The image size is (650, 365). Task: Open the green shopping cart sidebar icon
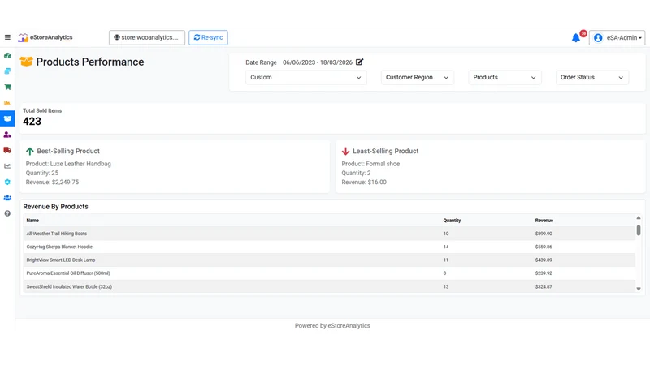(7, 87)
